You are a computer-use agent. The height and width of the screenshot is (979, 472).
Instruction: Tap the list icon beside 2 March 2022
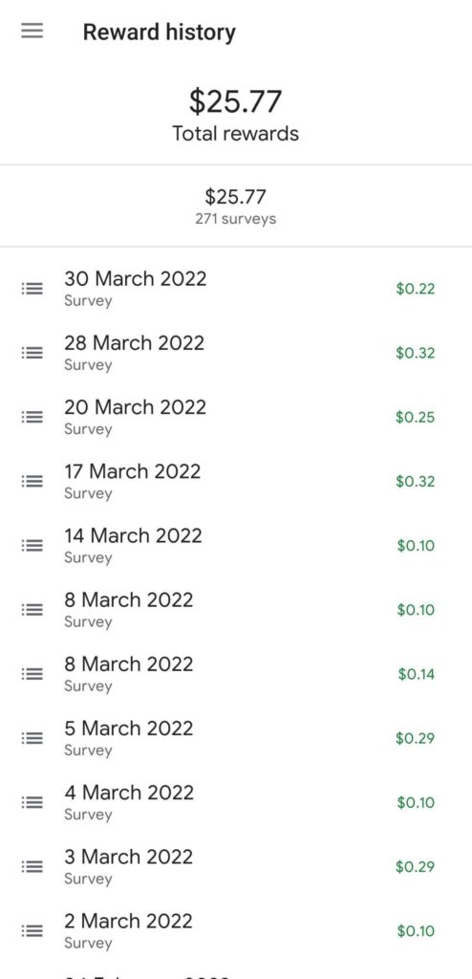point(32,931)
